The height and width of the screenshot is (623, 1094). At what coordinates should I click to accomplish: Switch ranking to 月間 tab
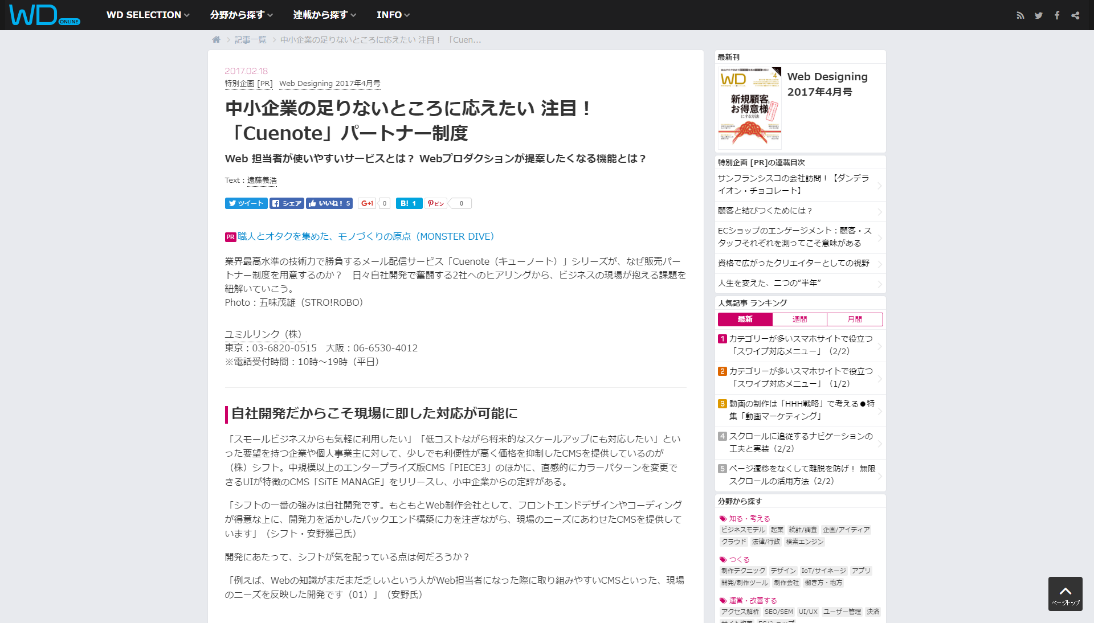(x=854, y=319)
